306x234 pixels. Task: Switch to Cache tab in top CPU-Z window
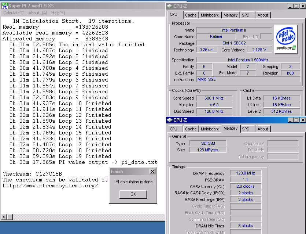point(191,15)
